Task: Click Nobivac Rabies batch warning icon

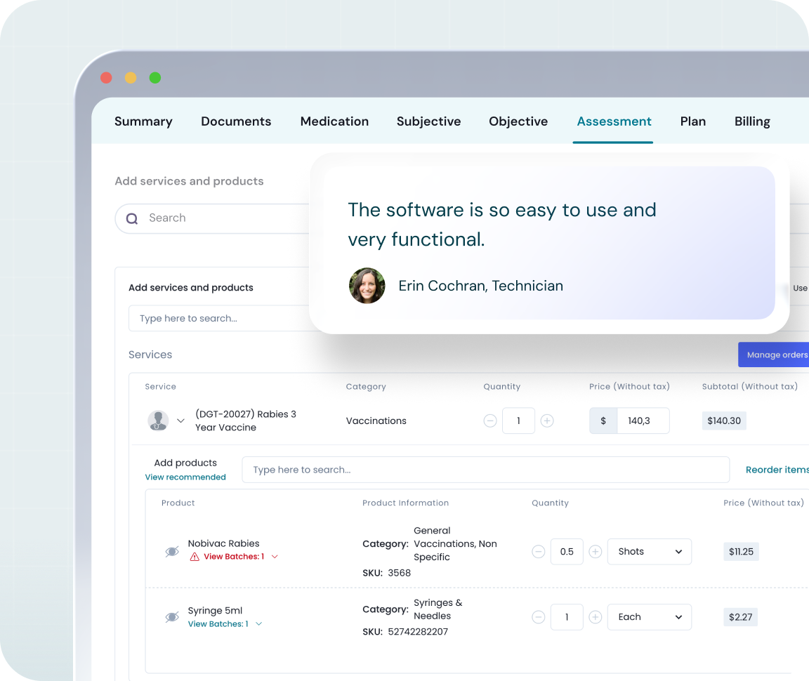Action: click(x=195, y=557)
